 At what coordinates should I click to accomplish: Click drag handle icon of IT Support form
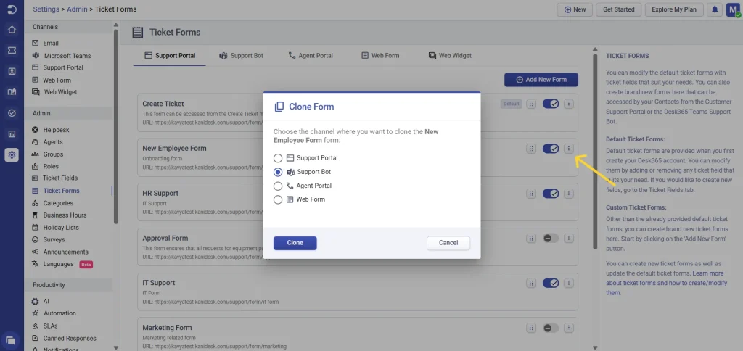(531, 284)
